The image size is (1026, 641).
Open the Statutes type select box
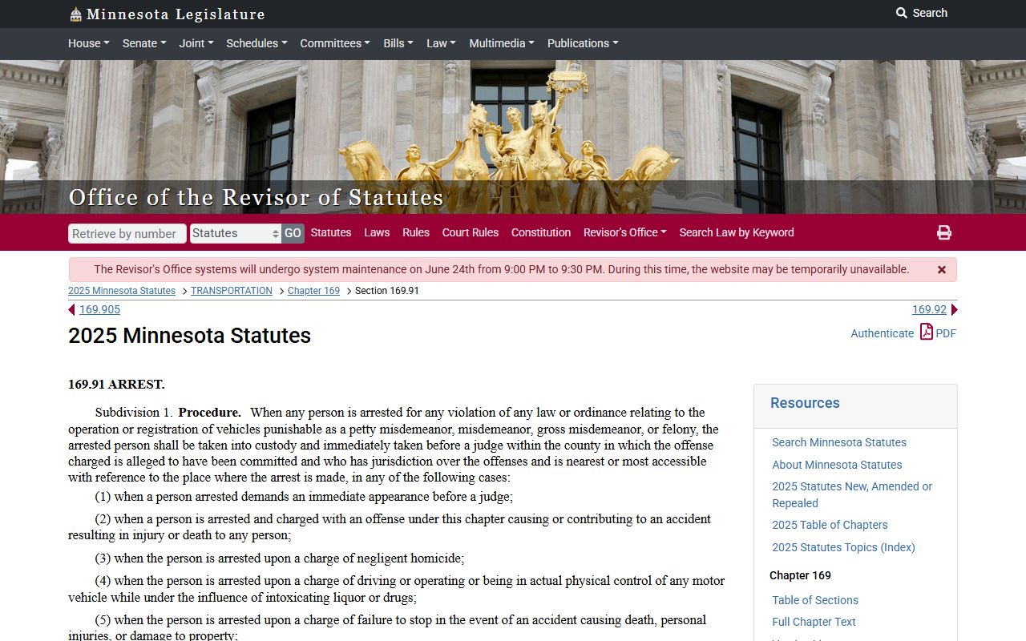[x=236, y=233]
